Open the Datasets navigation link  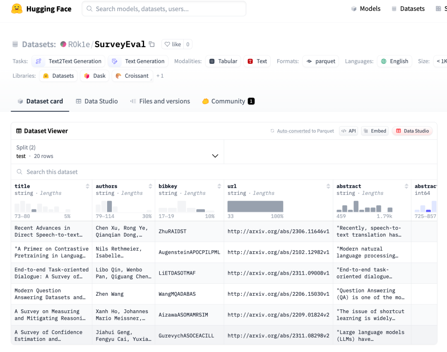[x=408, y=9]
